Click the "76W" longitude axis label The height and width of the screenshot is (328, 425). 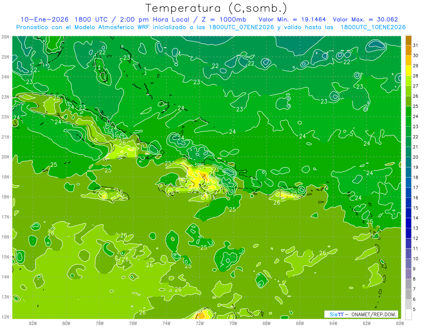133,323
